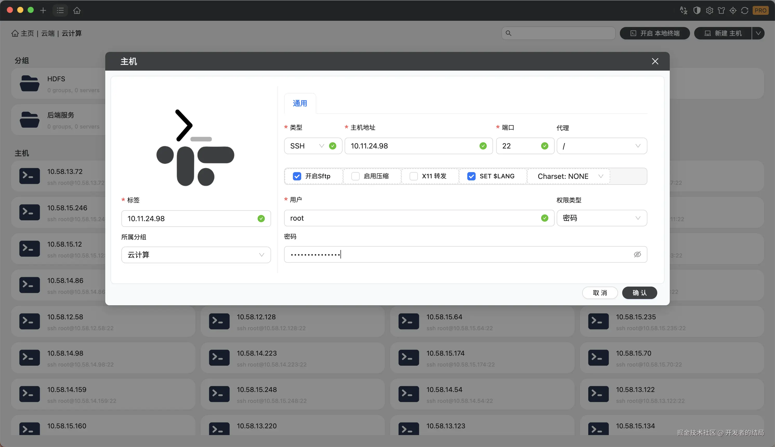Expand the 所属分组 云计算 dropdown

click(x=196, y=255)
